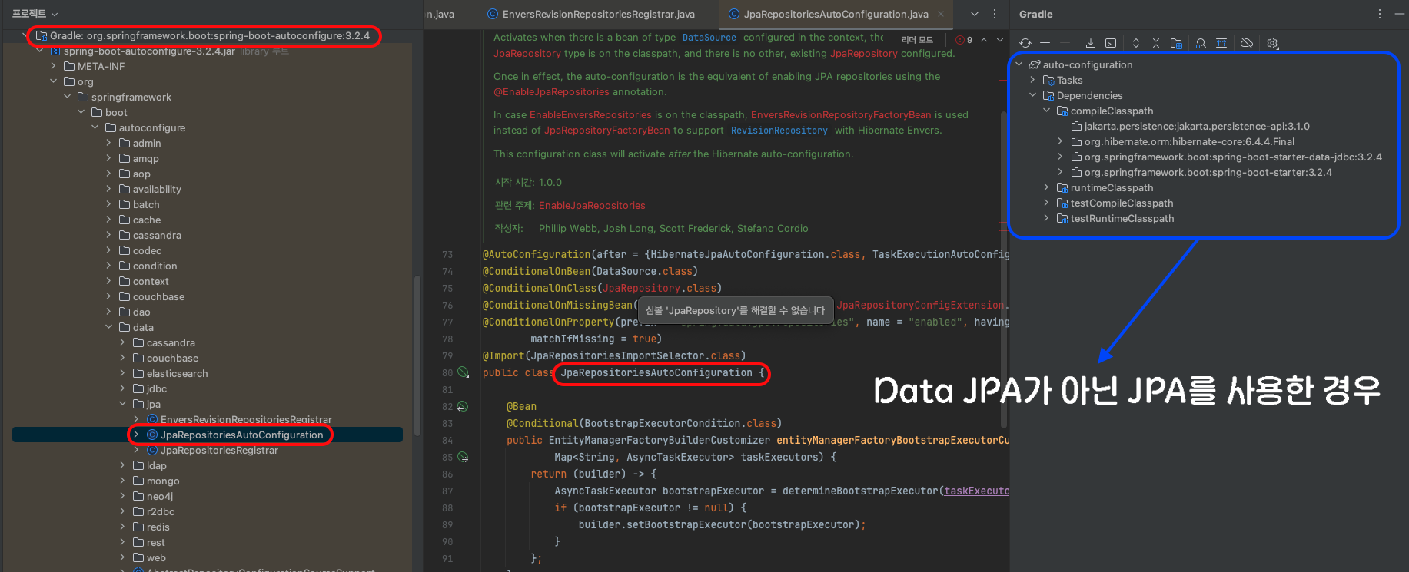Expand the cache package folder
The height and width of the screenshot is (572, 1409).
click(108, 220)
